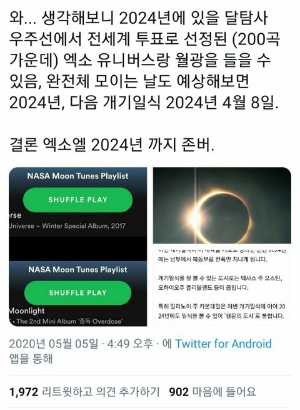
Task: Click the black gap between the playlist screenshots
Action: (x=77, y=249)
